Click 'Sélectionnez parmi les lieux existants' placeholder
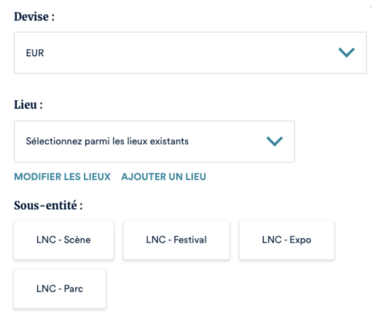The height and width of the screenshot is (321, 384). click(x=107, y=141)
